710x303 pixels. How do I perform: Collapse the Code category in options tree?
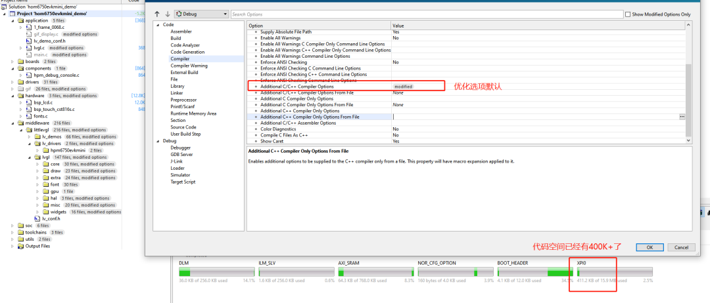pyautogui.click(x=158, y=24)
